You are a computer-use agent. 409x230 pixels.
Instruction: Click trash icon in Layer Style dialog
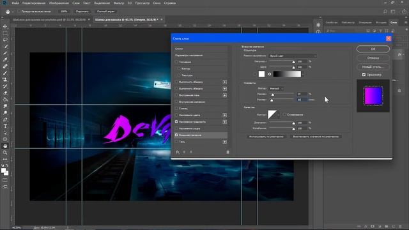pyautogui.click(x=228, y=152)
